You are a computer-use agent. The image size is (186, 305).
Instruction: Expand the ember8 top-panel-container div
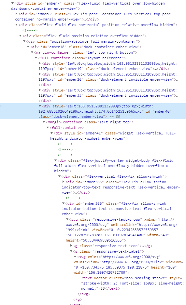17,14
